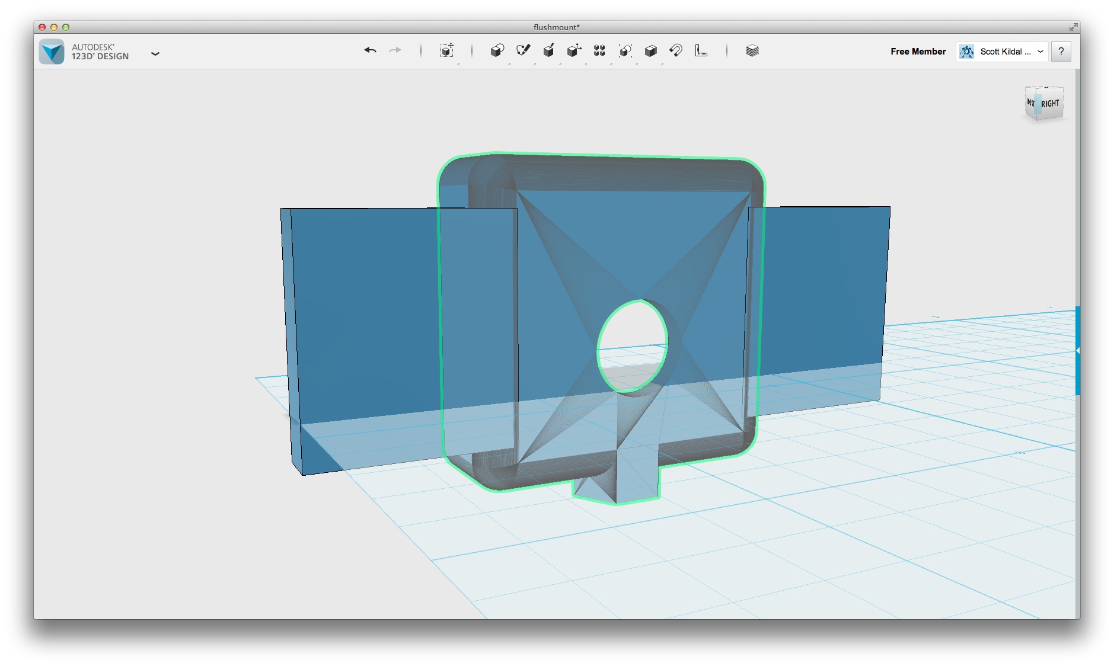The height and width of the screenshot is (666, 1114).
Task: Select the Sketch tool
Action: pyautogui.click(x=523, y=51)
